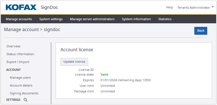
Task: Click the Kofax logo
Action: click(21, 7)
